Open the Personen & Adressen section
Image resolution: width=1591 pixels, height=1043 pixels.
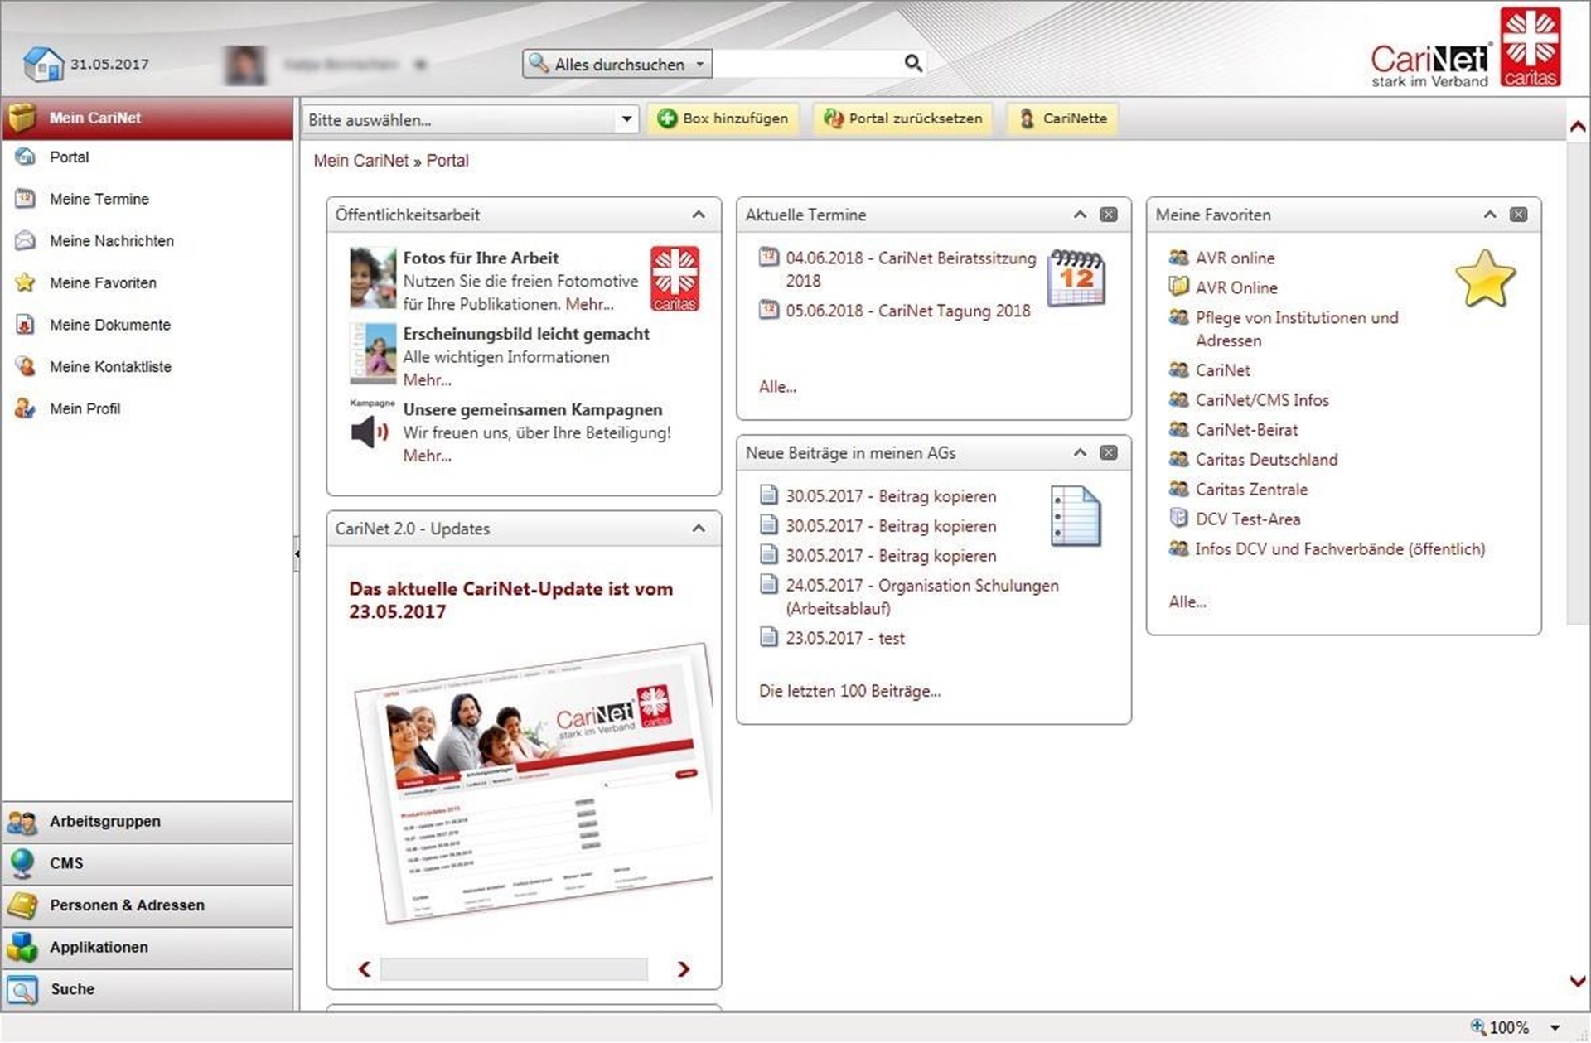(147, 905)
